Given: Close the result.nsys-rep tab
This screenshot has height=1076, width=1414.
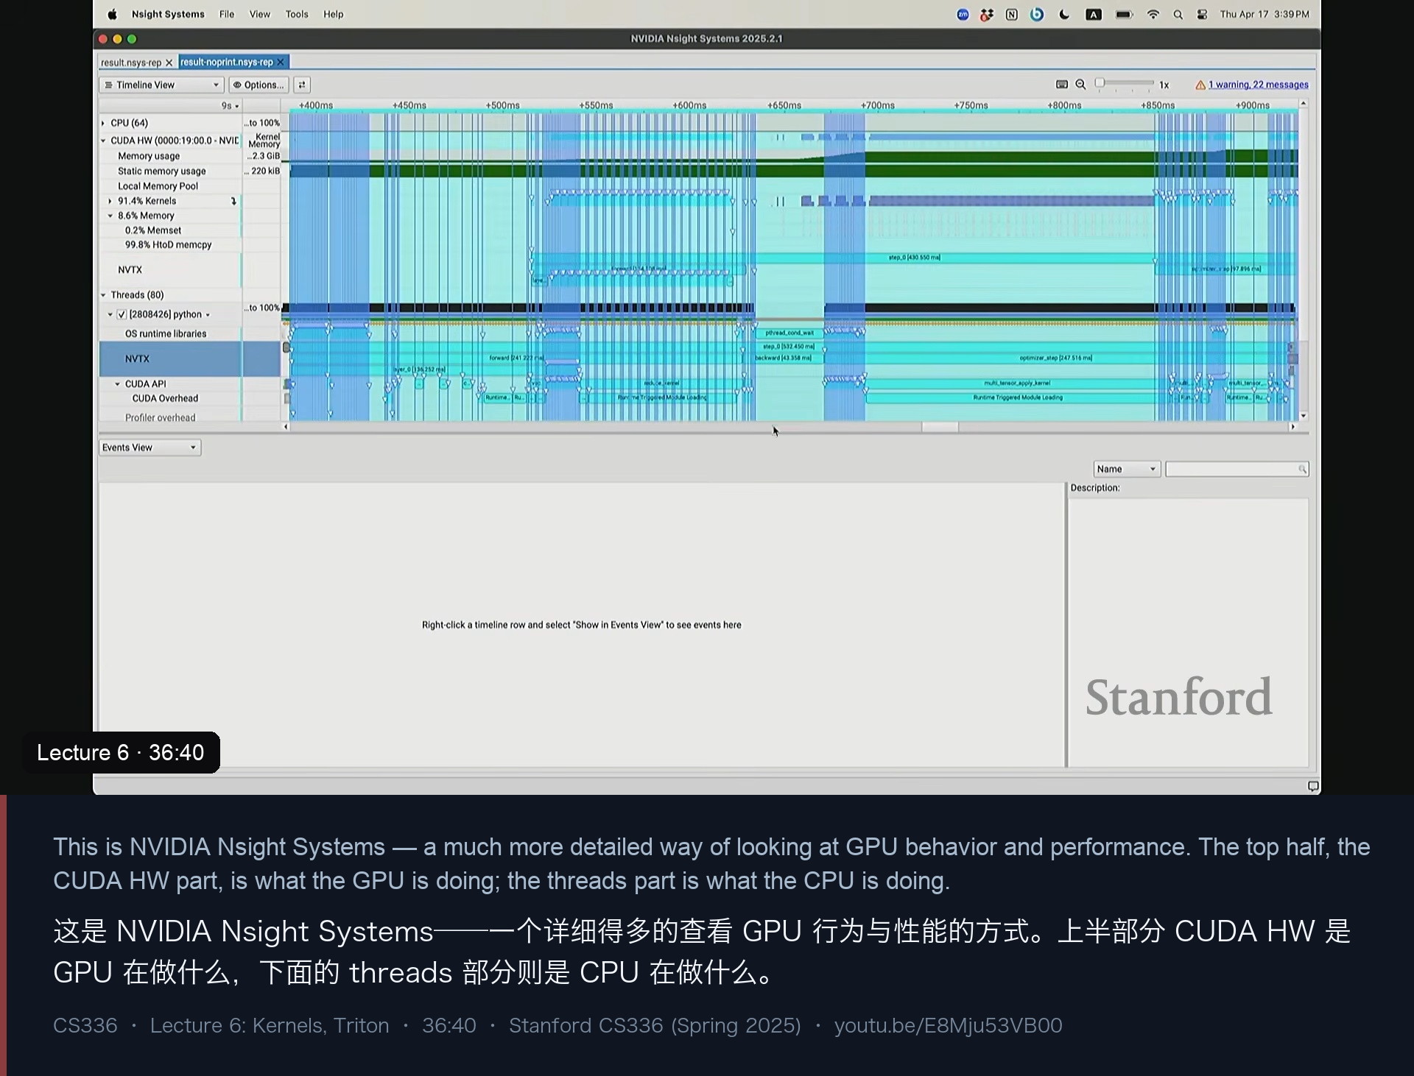Looking at the screenshot, I should [x=169, y=63].
